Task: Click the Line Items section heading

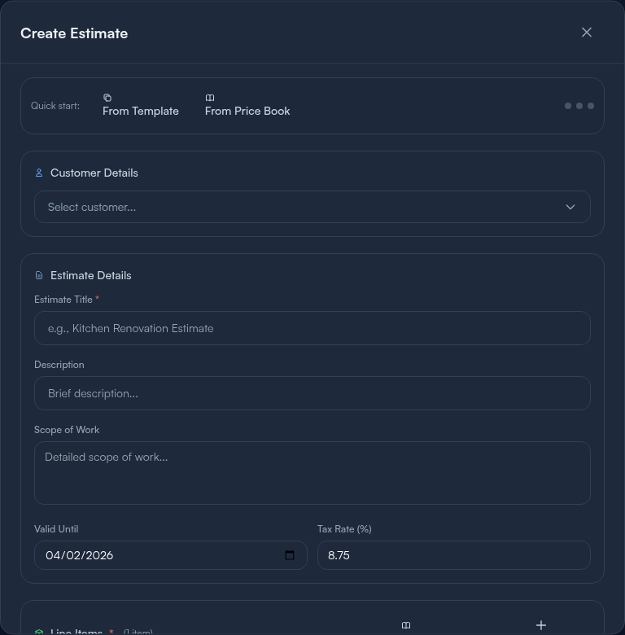Action: click(x=76, y=632)
